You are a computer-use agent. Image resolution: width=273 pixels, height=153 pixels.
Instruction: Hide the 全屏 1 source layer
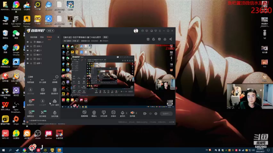[28, 63]
